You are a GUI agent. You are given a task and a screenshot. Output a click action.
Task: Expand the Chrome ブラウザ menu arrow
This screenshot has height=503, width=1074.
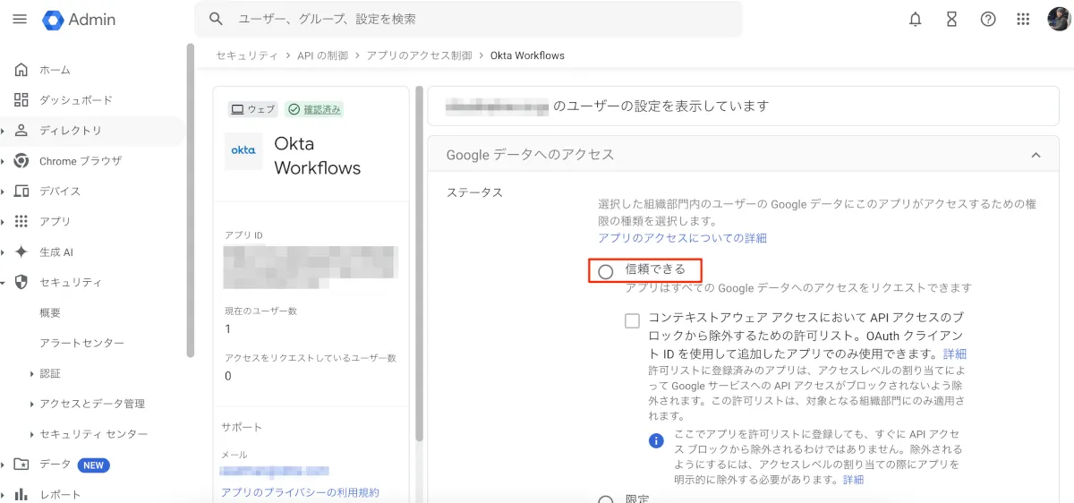point(4,161)
